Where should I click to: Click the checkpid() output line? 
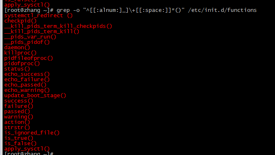point(21,21)
